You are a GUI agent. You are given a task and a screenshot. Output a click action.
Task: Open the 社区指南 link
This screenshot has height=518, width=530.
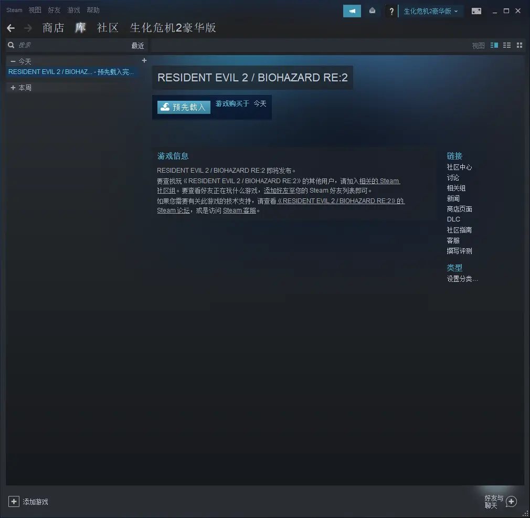click(459, 230)
